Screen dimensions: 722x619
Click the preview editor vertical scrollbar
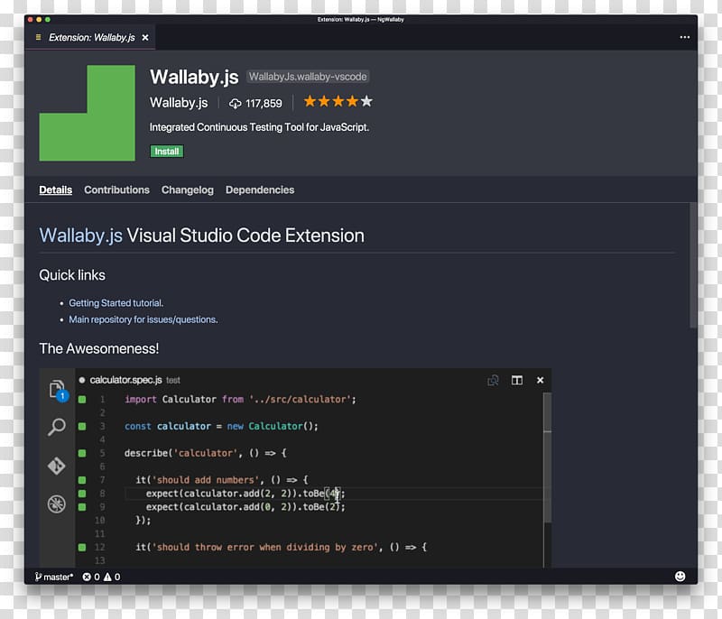click(548, 457)
